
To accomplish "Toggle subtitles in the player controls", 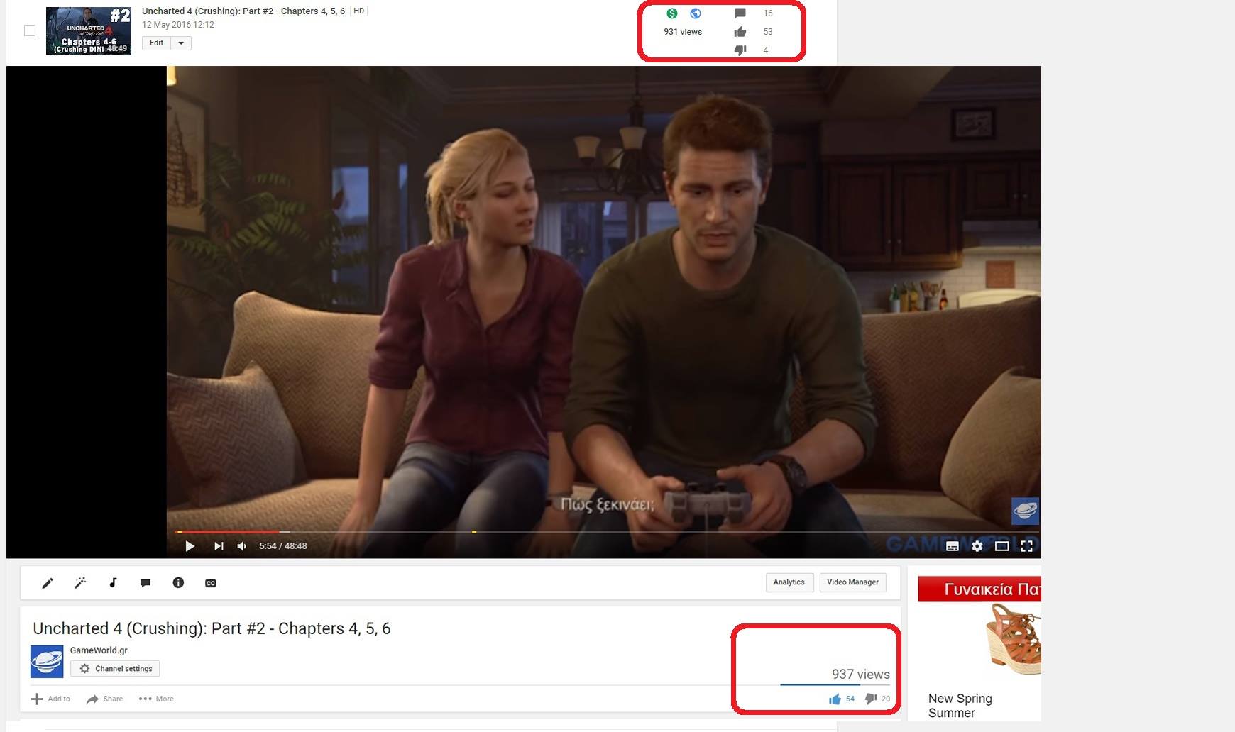I will point(953,546).
